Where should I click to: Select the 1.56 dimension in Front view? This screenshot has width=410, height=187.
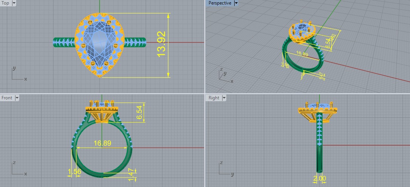74,172
